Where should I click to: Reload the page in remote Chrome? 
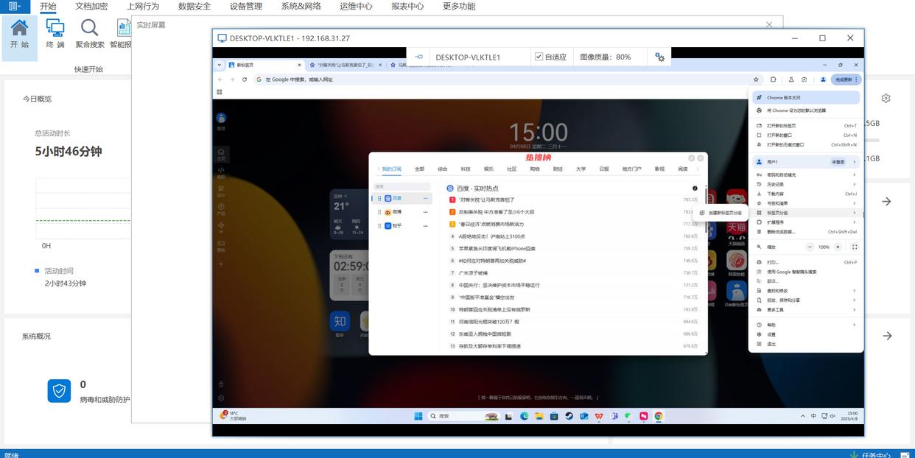pos(244,79)
